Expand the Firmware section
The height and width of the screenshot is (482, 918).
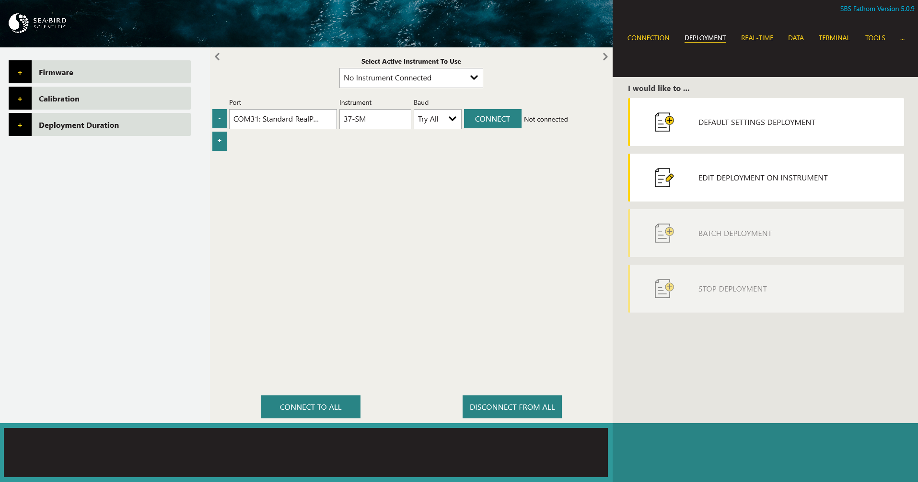20,72
